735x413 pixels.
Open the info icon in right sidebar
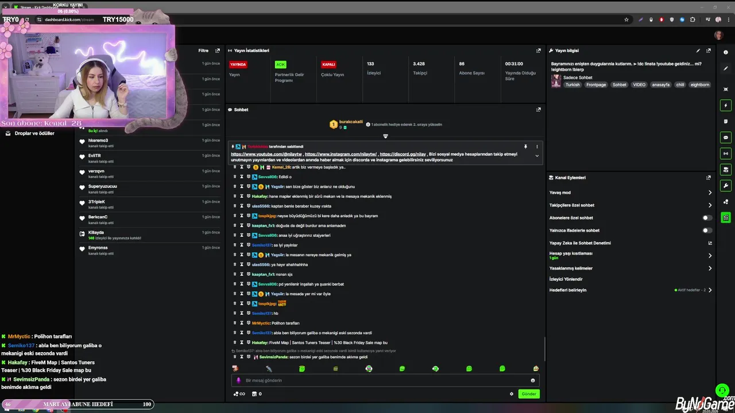[x=726, y=52]
